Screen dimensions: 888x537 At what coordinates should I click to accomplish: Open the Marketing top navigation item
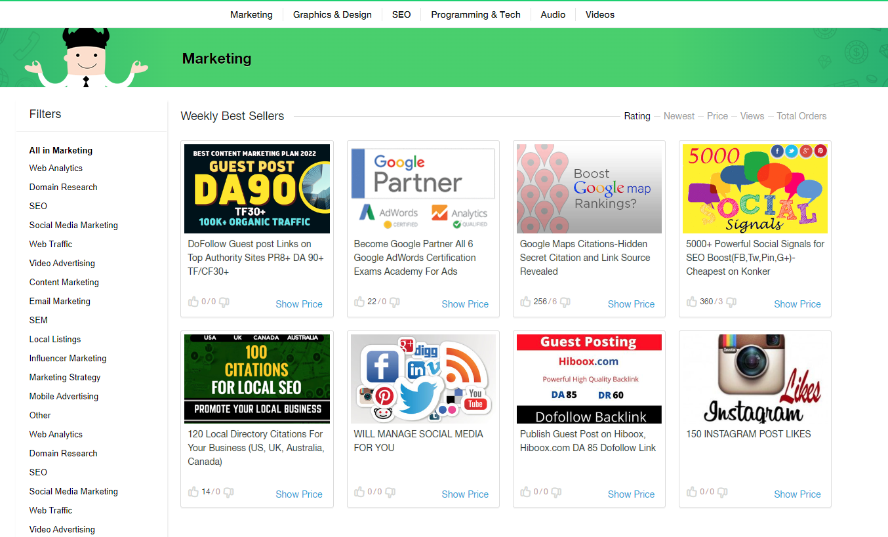tap(251, 14)
